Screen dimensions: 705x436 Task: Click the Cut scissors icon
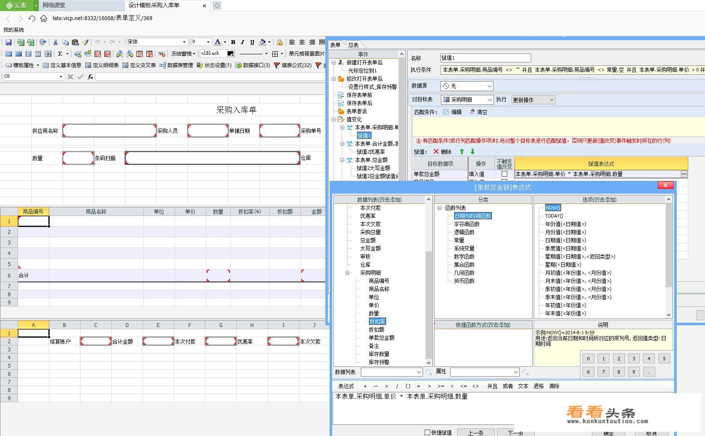point(55,42)
